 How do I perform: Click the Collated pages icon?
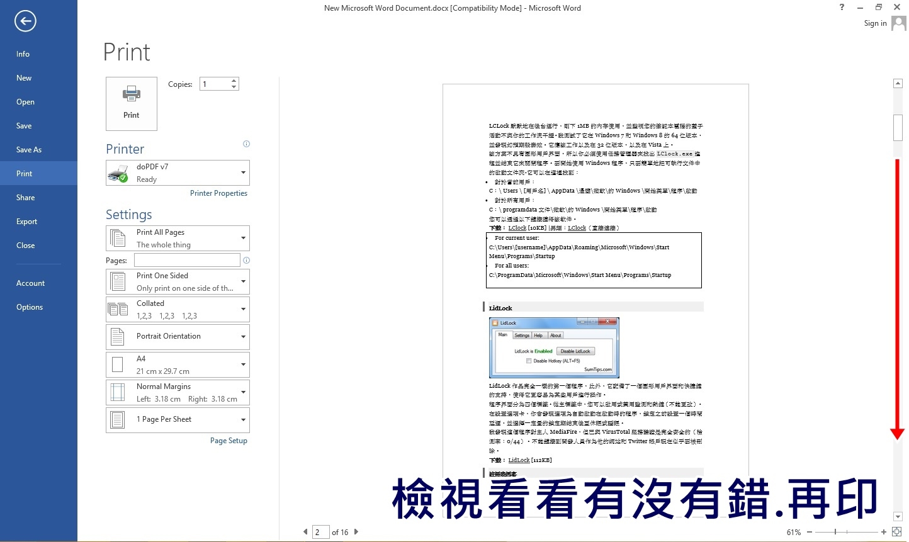pyautogui.click(x=118, y=309)
